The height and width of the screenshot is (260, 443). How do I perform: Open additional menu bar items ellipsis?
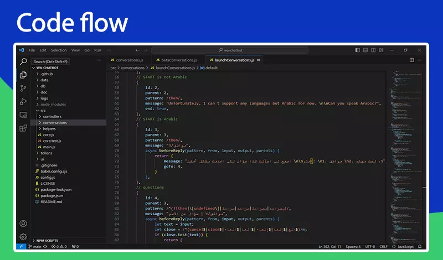click(109, 50)
